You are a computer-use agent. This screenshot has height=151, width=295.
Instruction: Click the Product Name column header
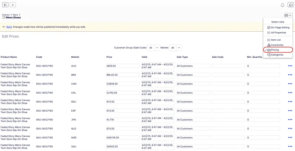8,57
